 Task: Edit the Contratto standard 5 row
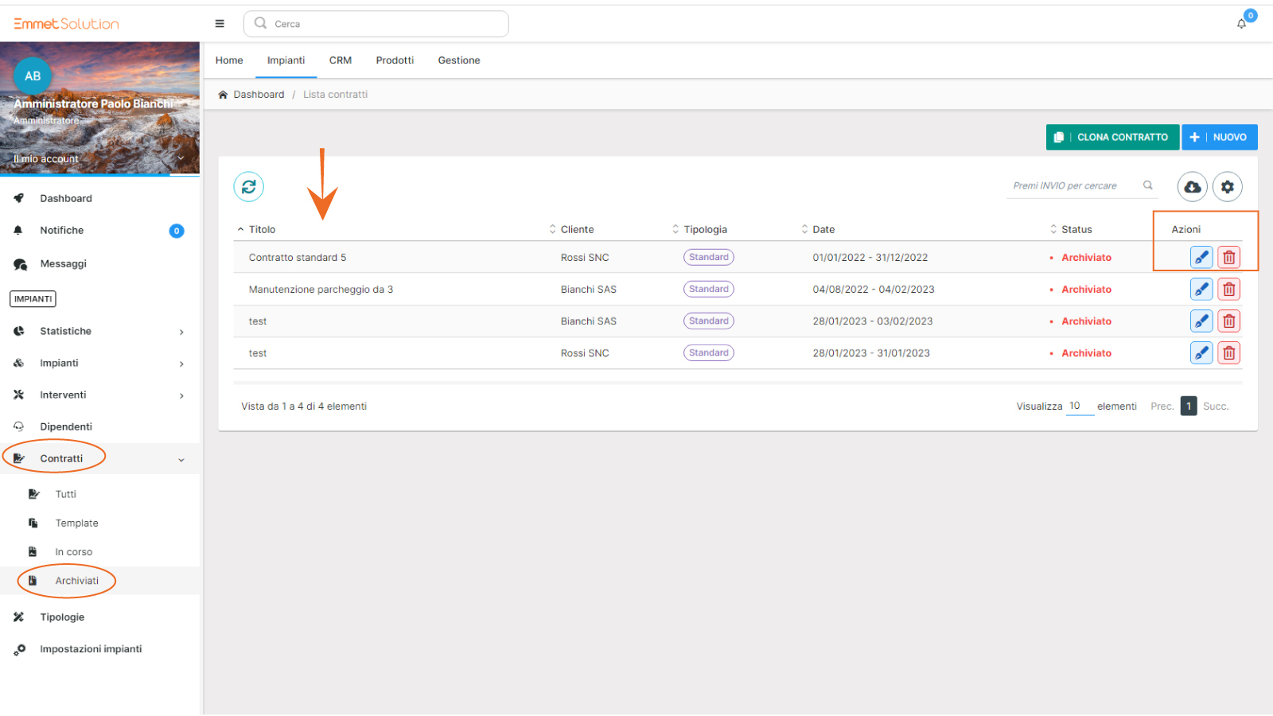[1201, 258]
